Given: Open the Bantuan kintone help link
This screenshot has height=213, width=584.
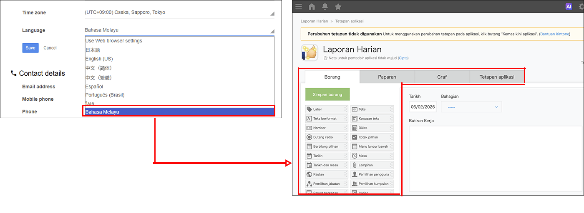Looking at the screenshot, I should [554, 34].
